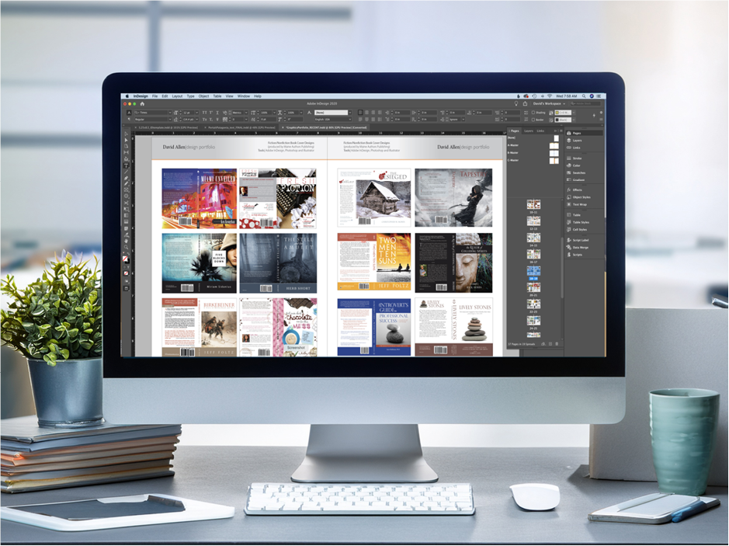Open the Color panel

pos(585,165)
